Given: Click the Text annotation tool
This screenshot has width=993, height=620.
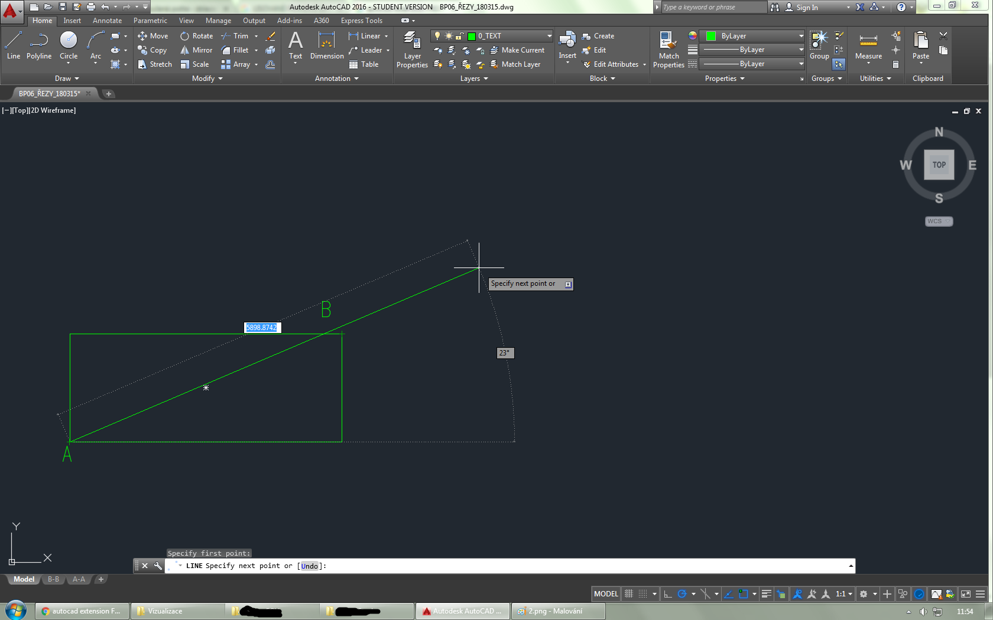Looking at the screenshot, I should pos(296,45).
